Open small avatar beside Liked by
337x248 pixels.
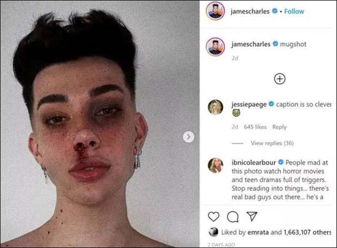click(213, 232)
